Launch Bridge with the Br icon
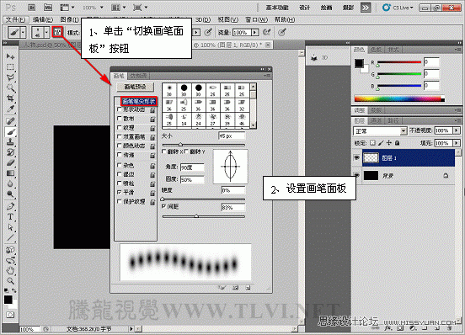Viewport: 465px width, 335px height. (x=32, y=8)
